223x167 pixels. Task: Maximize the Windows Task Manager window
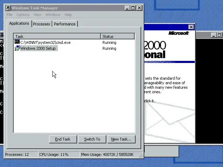coord(133,8)
